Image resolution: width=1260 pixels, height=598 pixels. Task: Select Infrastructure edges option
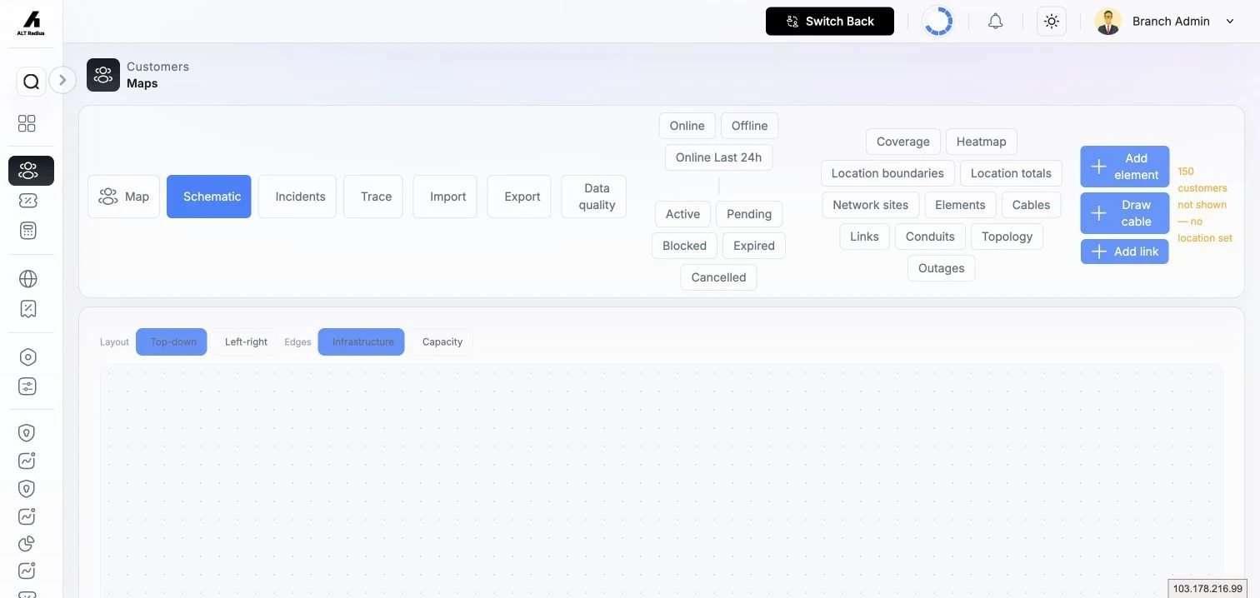pos(362,341)
